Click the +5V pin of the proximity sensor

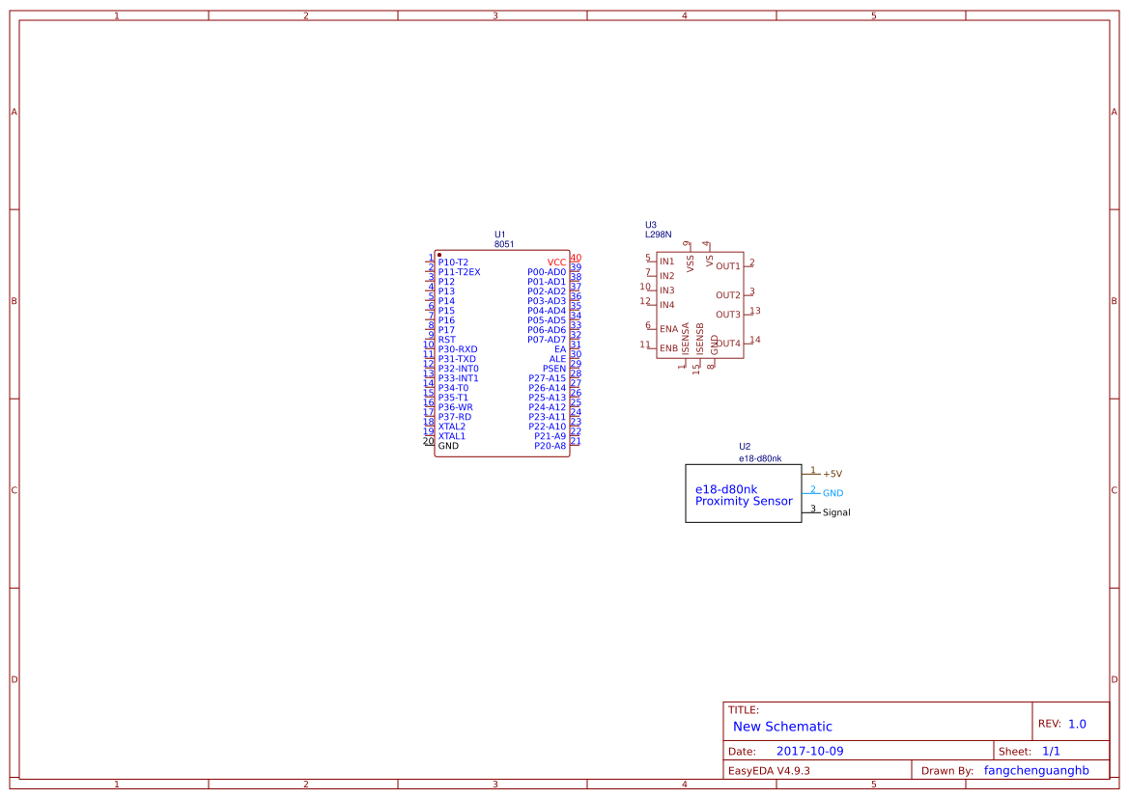[832, 474]
